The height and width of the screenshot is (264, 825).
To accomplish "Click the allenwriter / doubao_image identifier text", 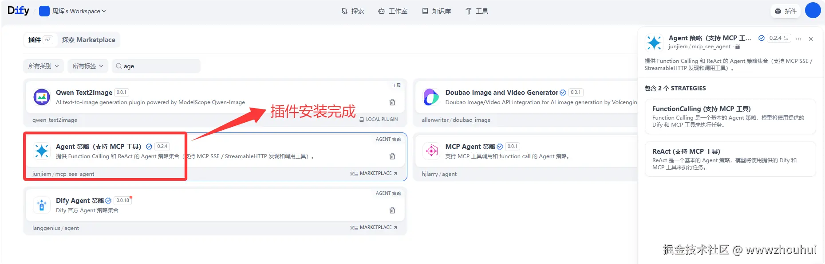I will click(456, 120).
